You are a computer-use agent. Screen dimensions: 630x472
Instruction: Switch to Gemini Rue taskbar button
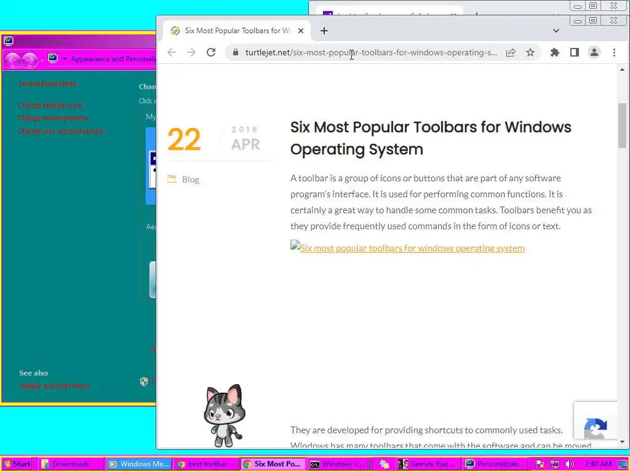click(428, 464)
